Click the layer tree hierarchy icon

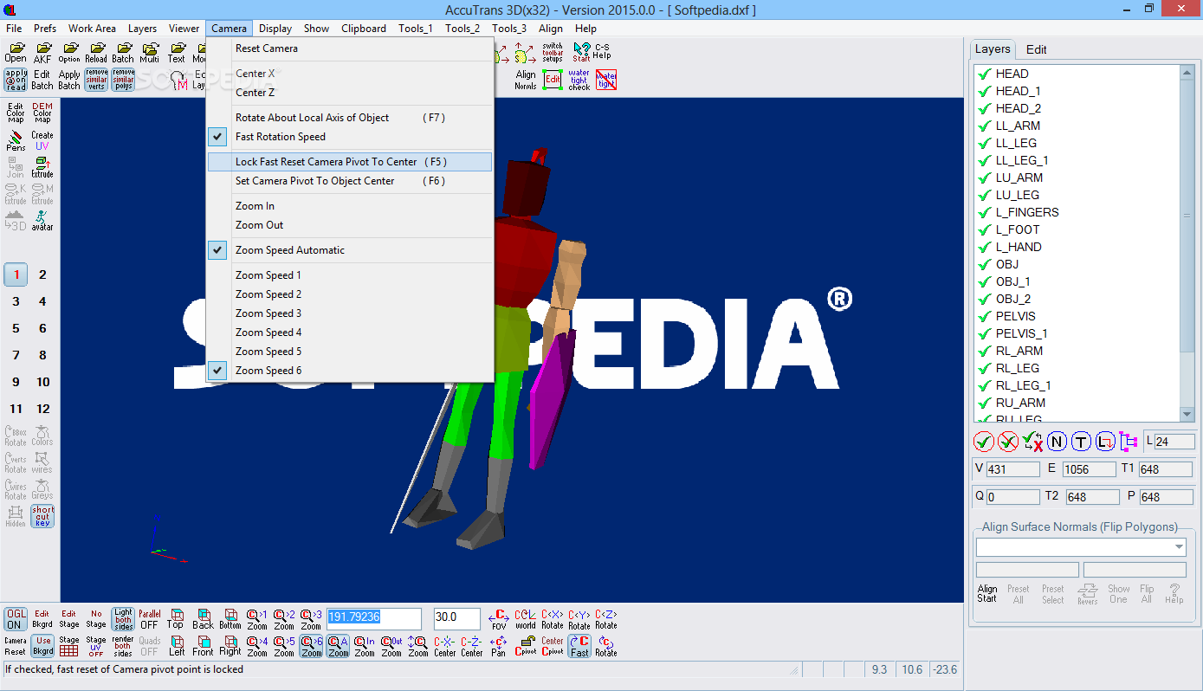1129,442
